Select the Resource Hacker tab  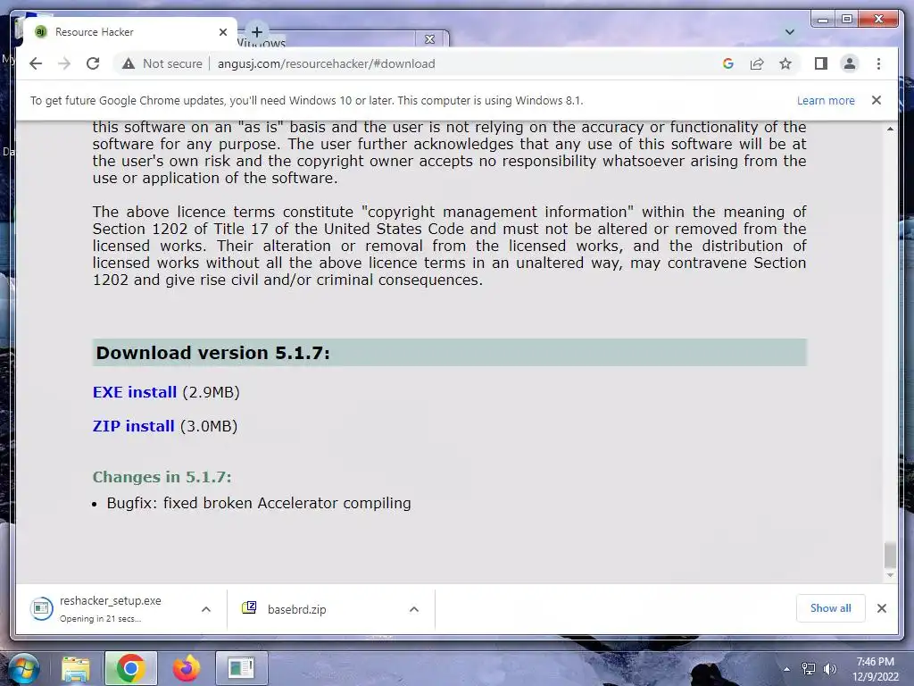coord(128,32)
